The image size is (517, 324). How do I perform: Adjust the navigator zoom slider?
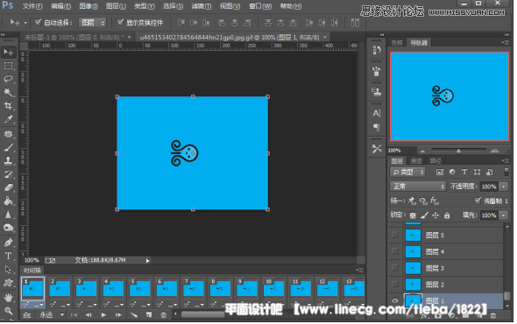tap(458, 151)
